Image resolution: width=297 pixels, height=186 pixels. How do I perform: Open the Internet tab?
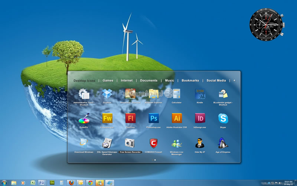point(127,80)
